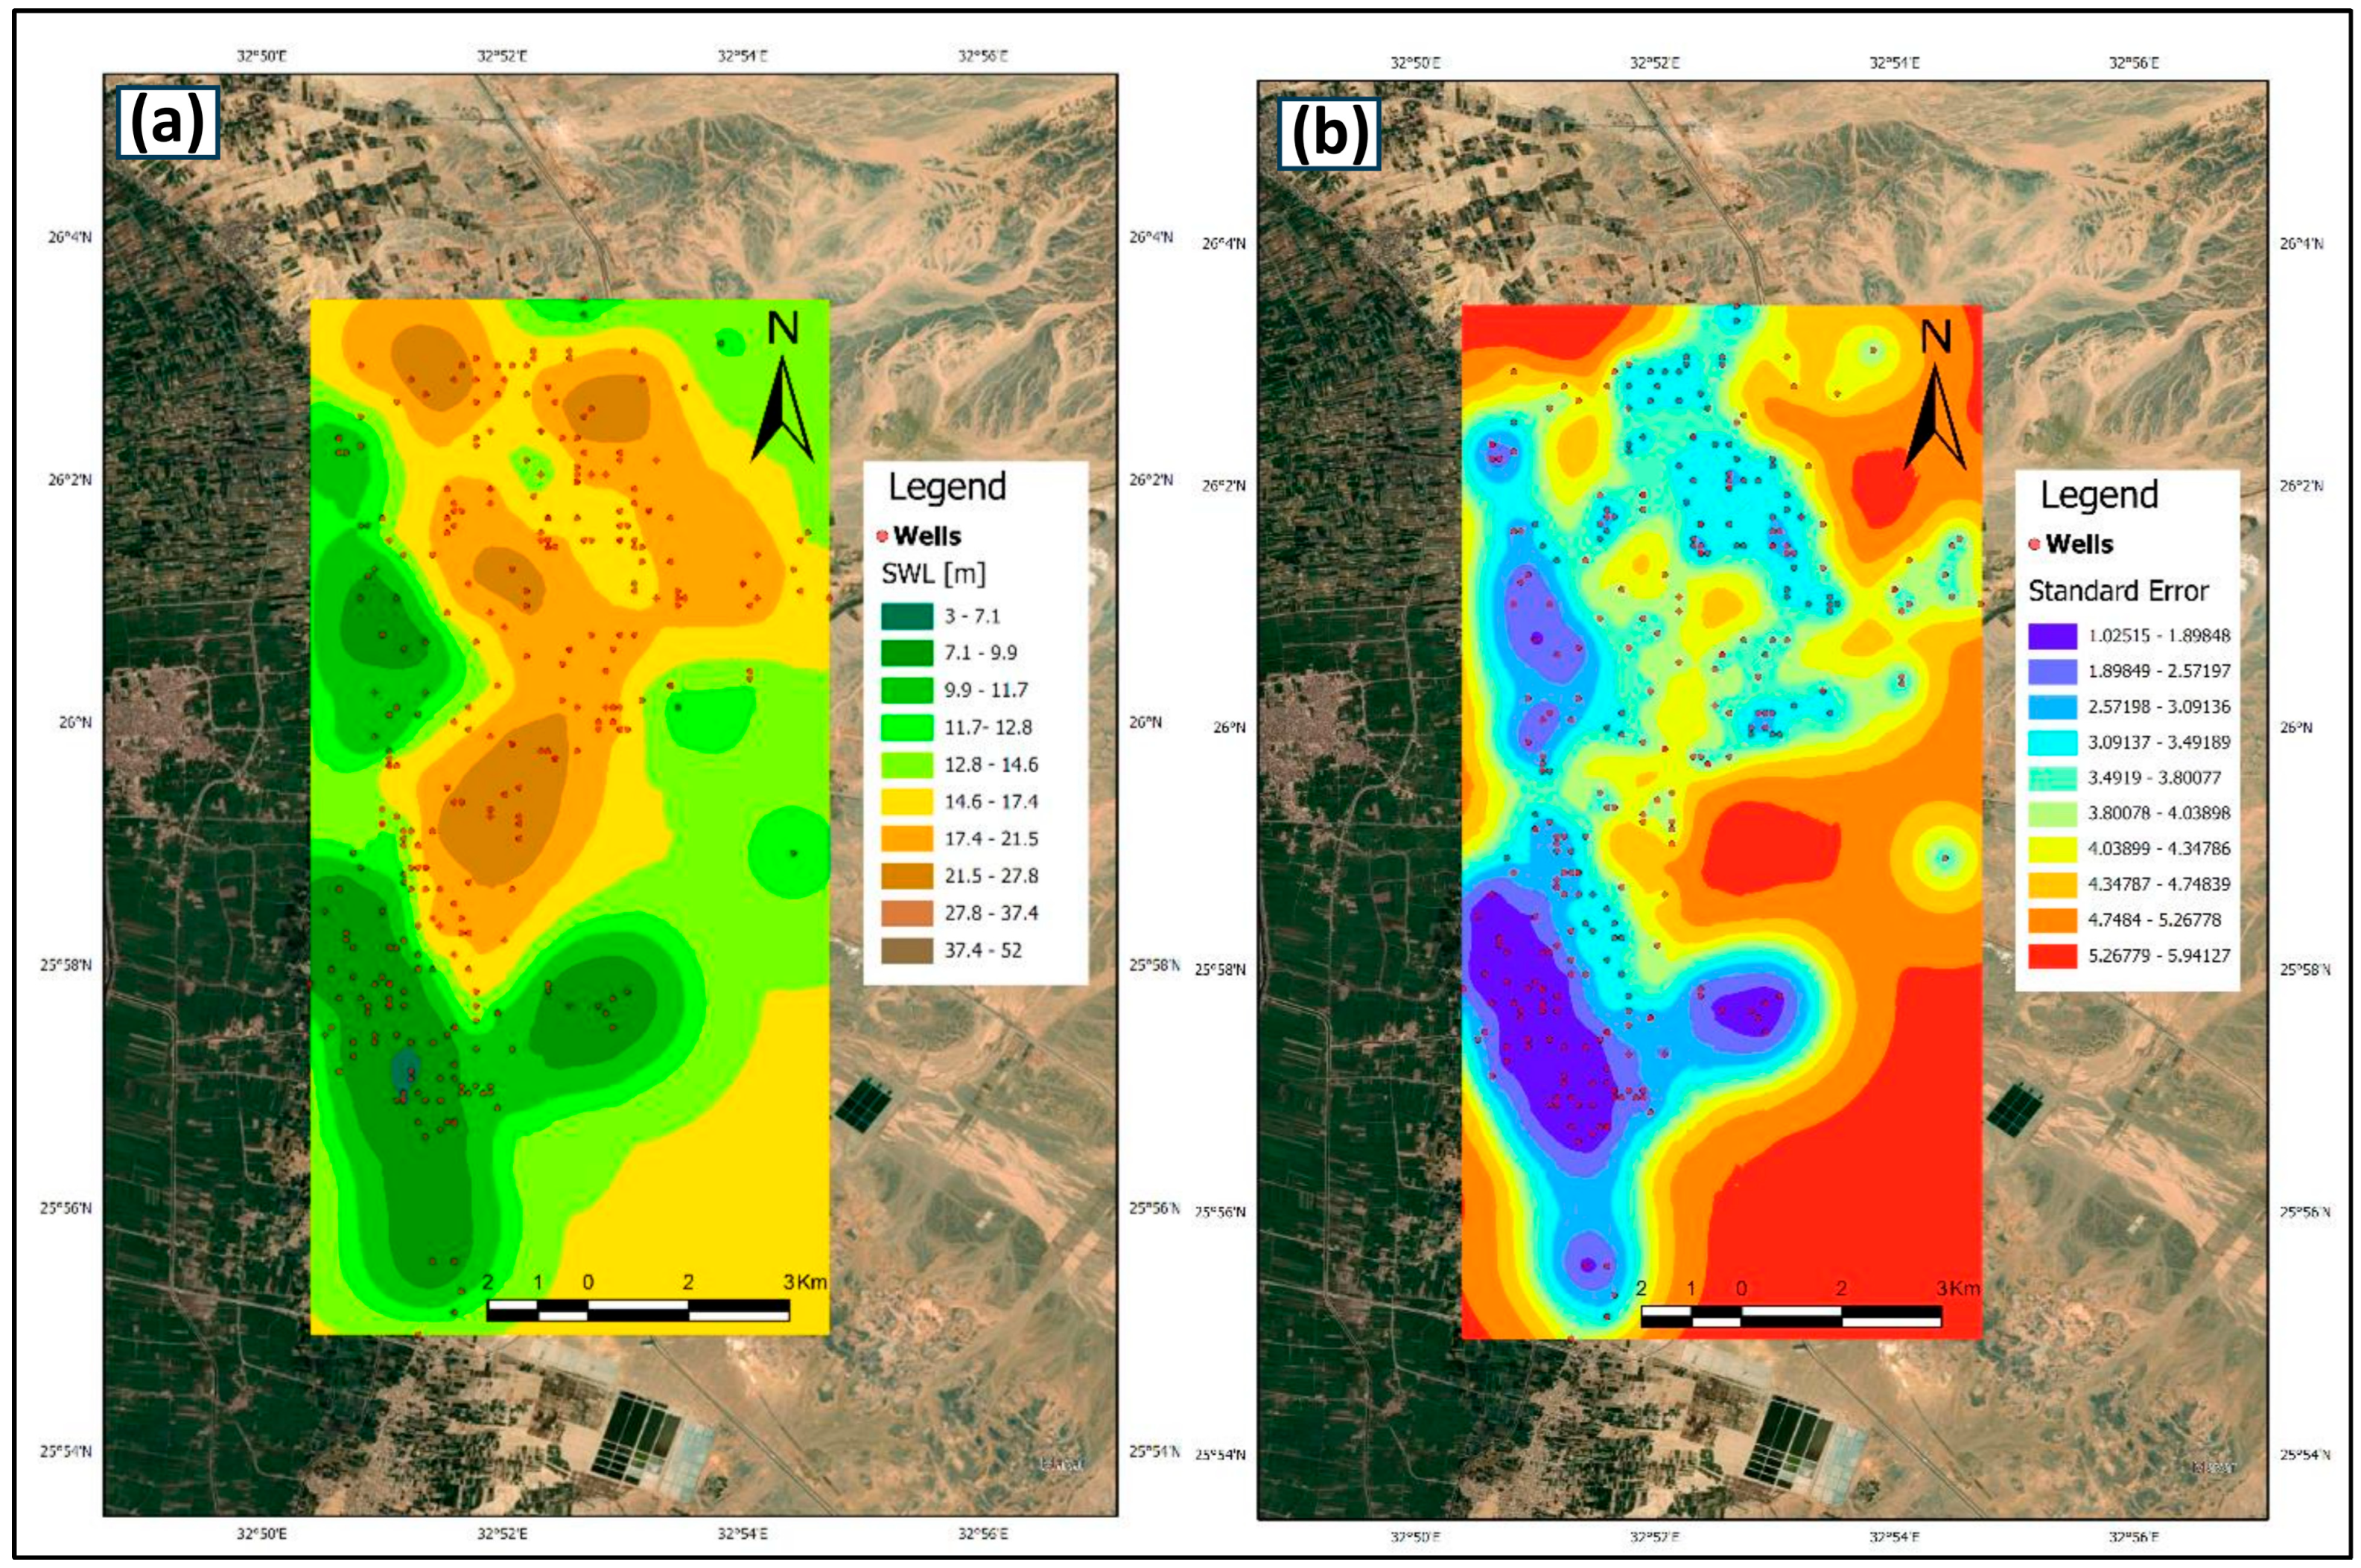Click the 5.26779 - 5.94127 red swatch

(x=2053, y=956)
